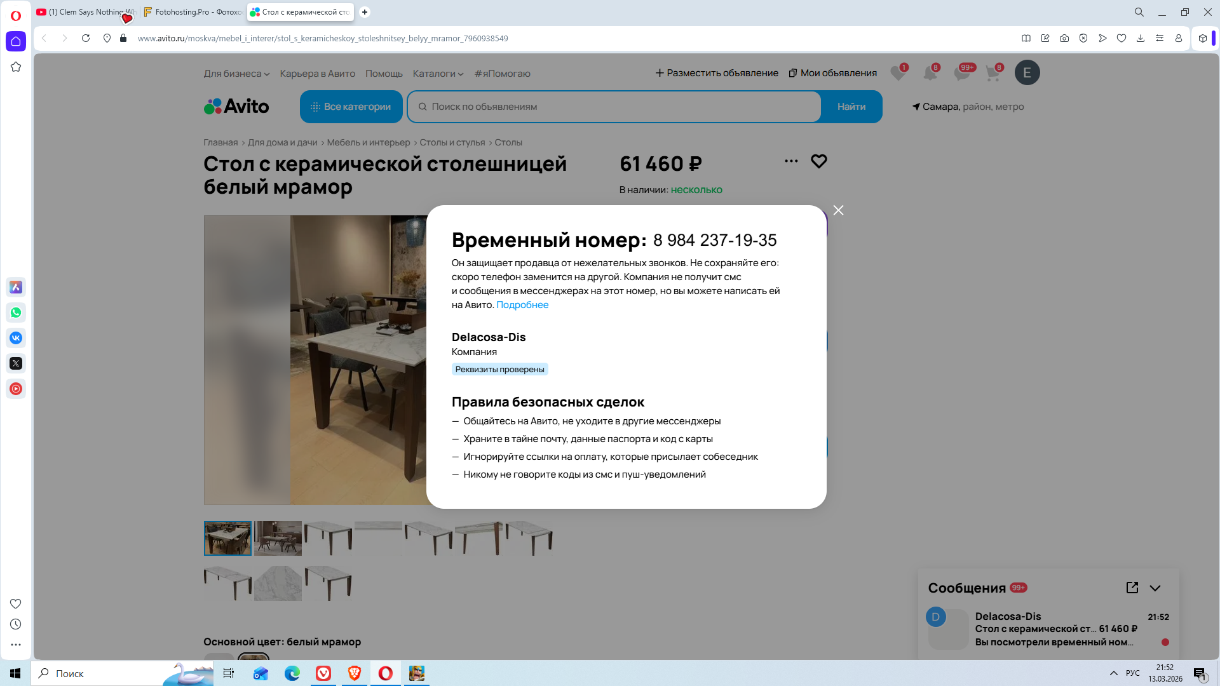Open Opera downloads icon

(x=1141, y=38)
